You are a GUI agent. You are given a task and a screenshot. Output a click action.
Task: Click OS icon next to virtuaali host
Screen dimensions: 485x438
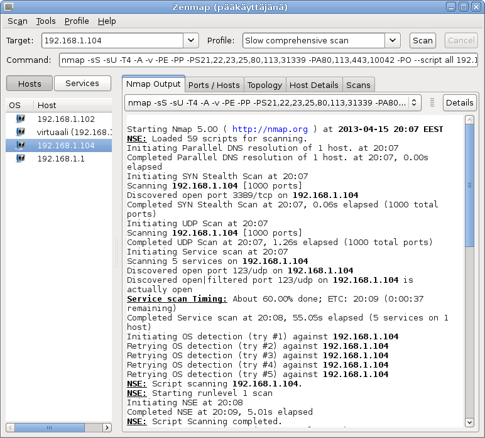(x=20, y=132)
